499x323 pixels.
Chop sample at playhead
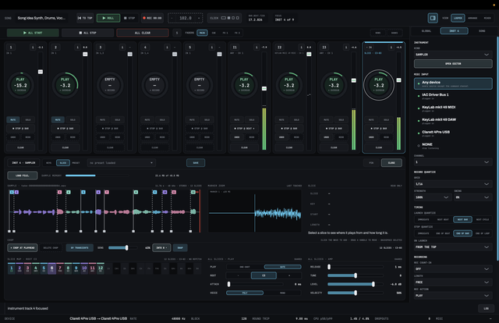tap(23, 247)
